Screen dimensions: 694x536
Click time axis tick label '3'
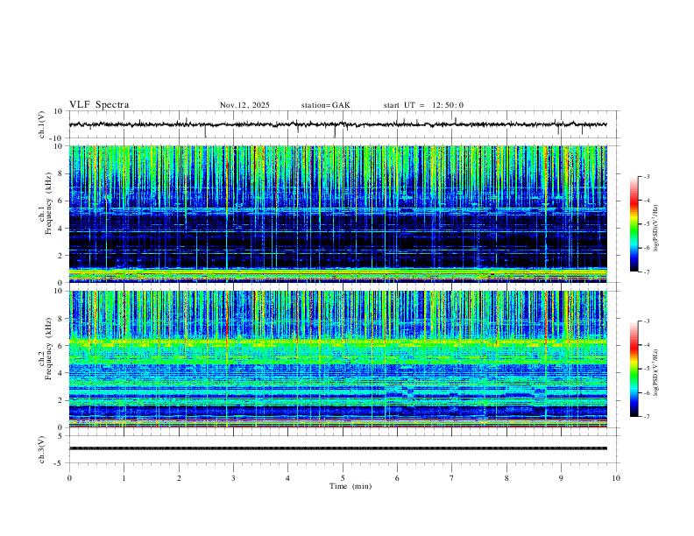click(233, 478)
